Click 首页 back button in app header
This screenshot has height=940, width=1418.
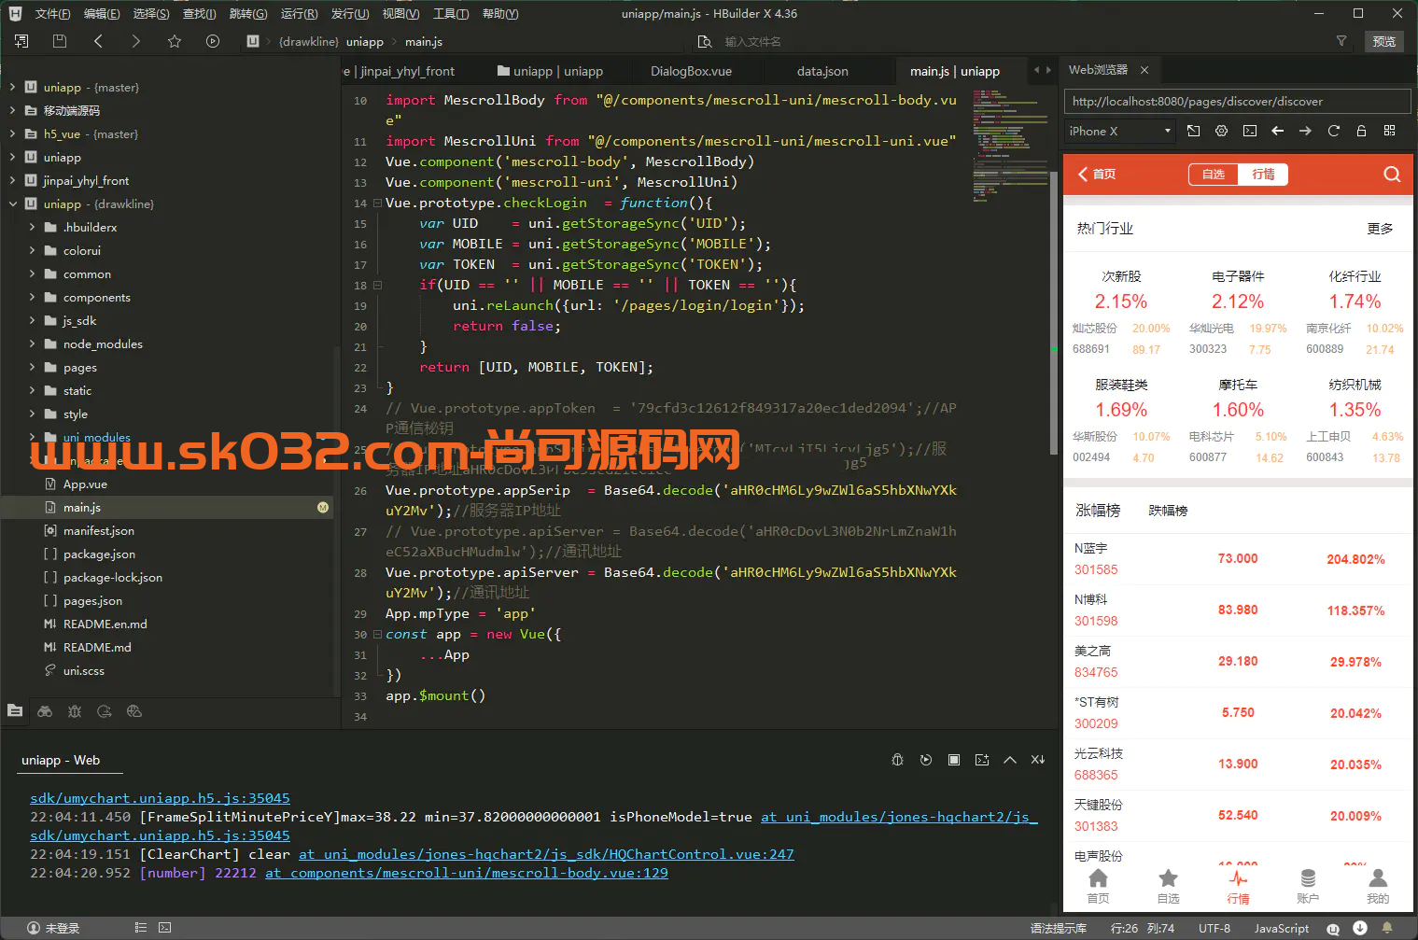tap(1097, 174)
